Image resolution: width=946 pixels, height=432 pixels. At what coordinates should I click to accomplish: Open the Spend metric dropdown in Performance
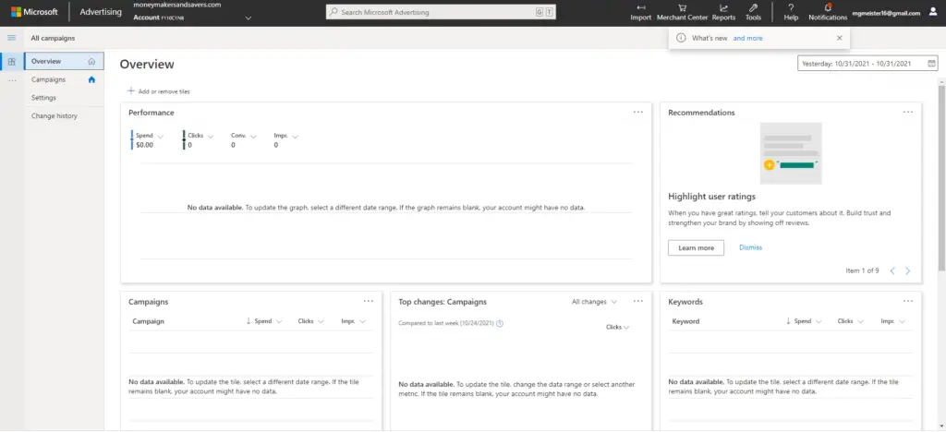point(158,137)
